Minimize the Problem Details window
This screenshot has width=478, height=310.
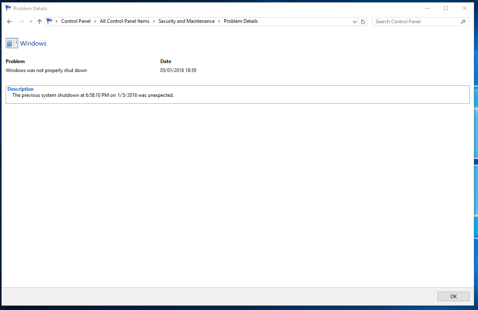click(x=427, y=8)
